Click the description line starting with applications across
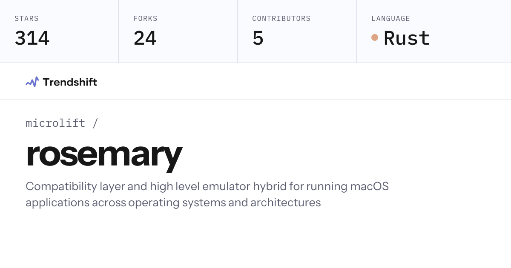The image size is (511, 268). click(173, 202)
